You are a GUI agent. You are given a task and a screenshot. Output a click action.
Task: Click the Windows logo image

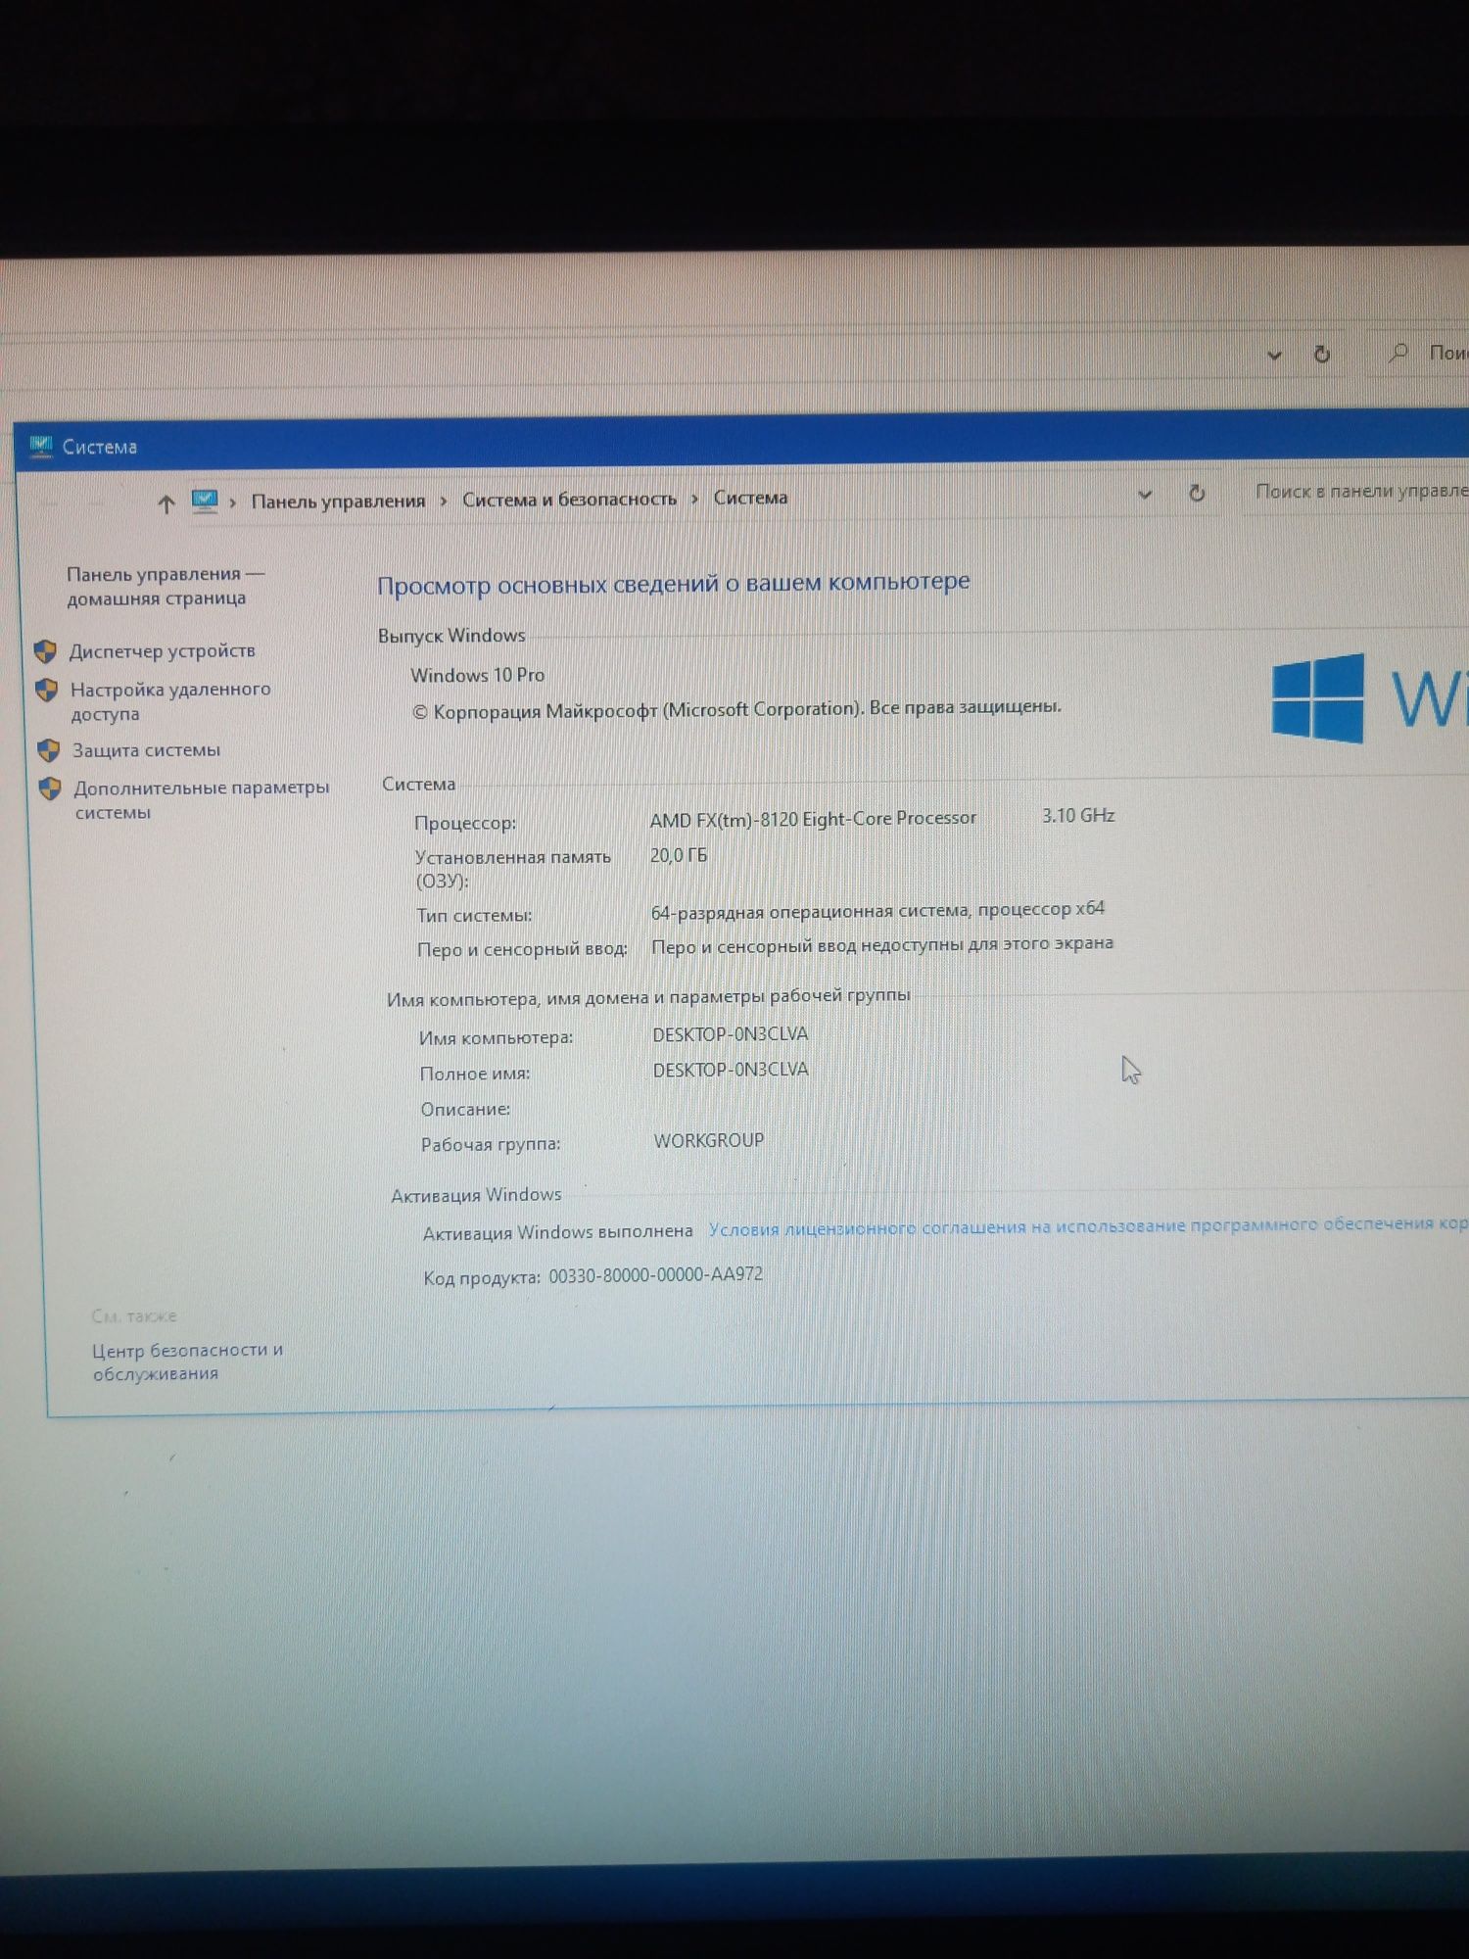[1317, 698]
